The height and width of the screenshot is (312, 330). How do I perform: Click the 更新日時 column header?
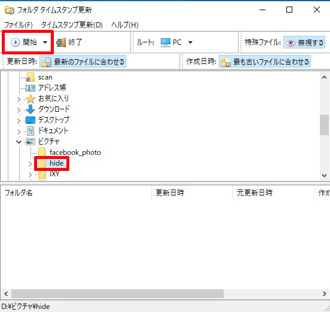click(192, 192)
